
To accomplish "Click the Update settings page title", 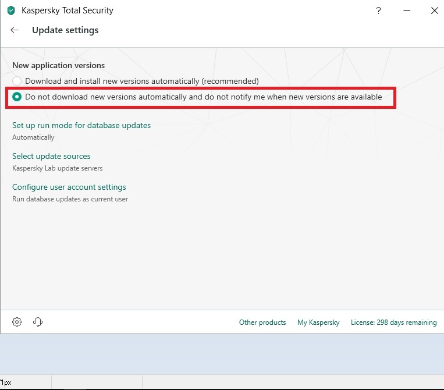I will point(65,30).
